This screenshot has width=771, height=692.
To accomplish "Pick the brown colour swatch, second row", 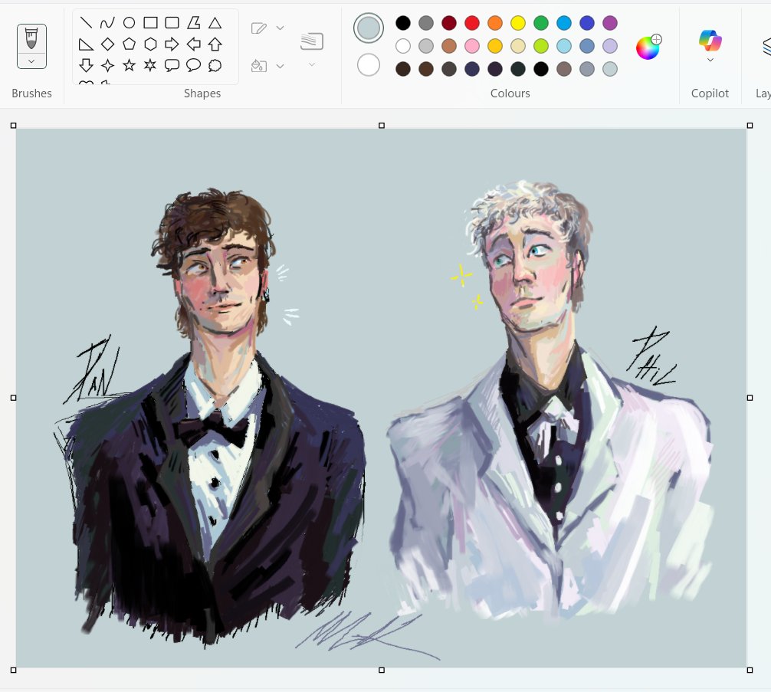I will 449,46.
